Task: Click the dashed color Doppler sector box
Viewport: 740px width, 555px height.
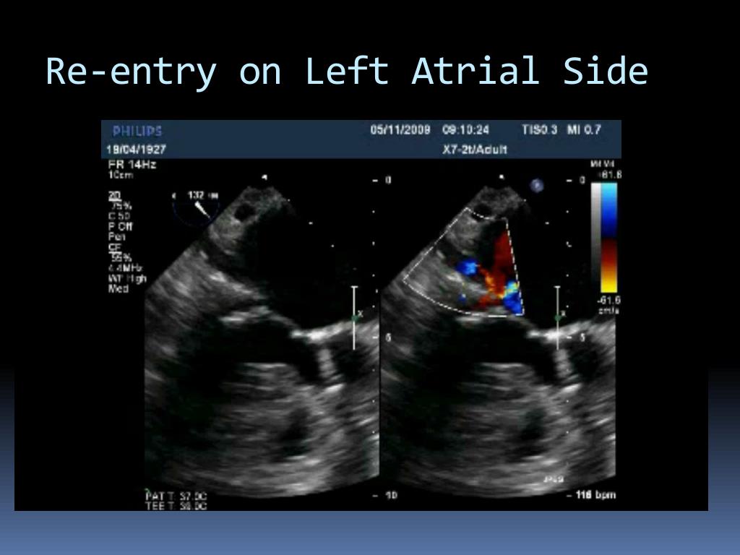Action: [x=463, y=262]
